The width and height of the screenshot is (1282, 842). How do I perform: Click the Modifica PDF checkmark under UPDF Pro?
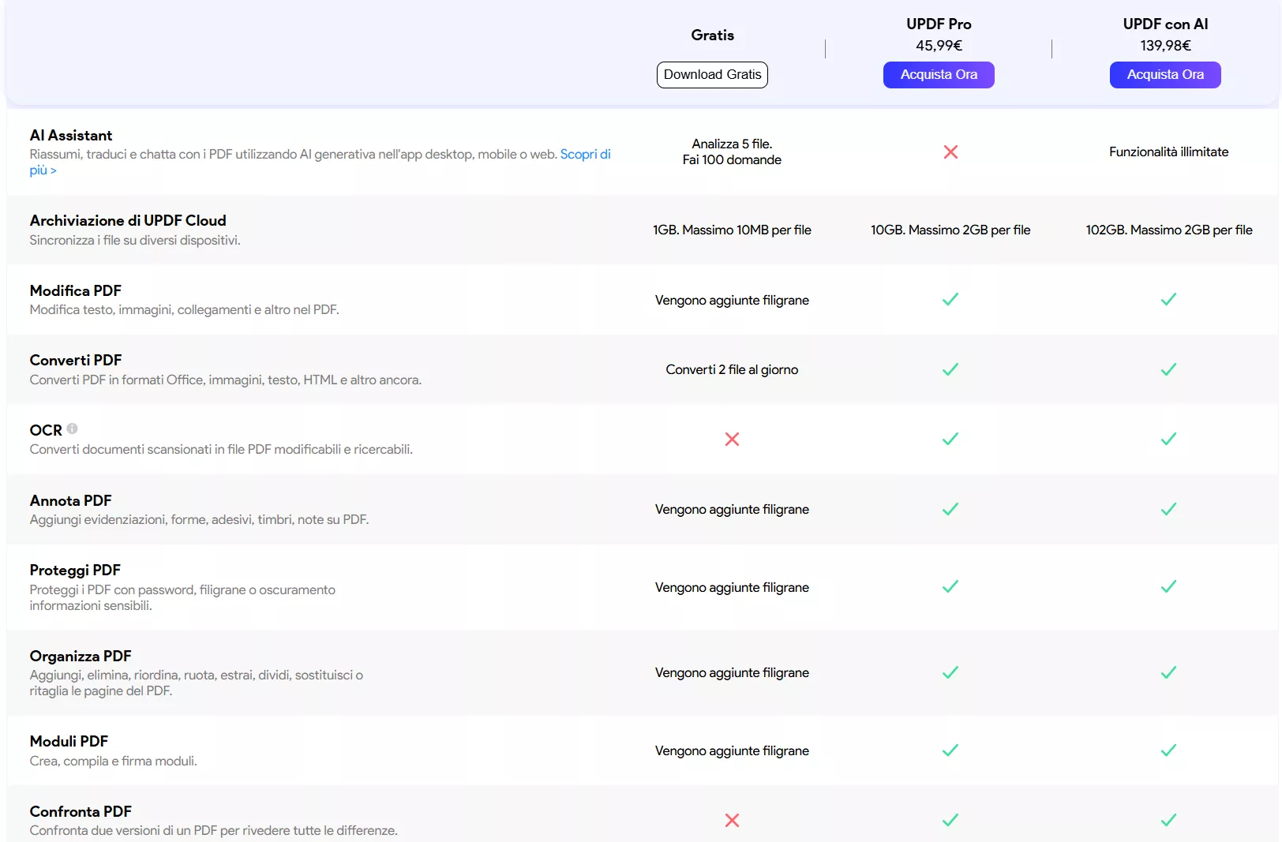tap(950, 299)
